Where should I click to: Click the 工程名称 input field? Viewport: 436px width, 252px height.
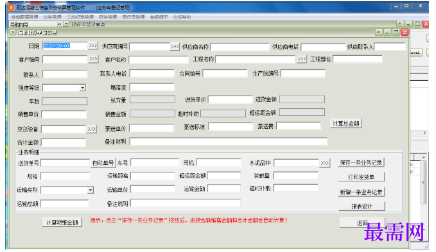click(x=256, y=59)
